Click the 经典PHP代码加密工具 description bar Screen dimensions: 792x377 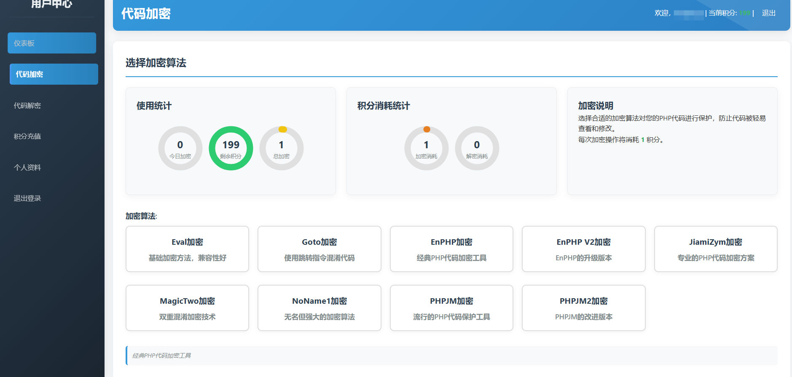click(x=451, y=356)
